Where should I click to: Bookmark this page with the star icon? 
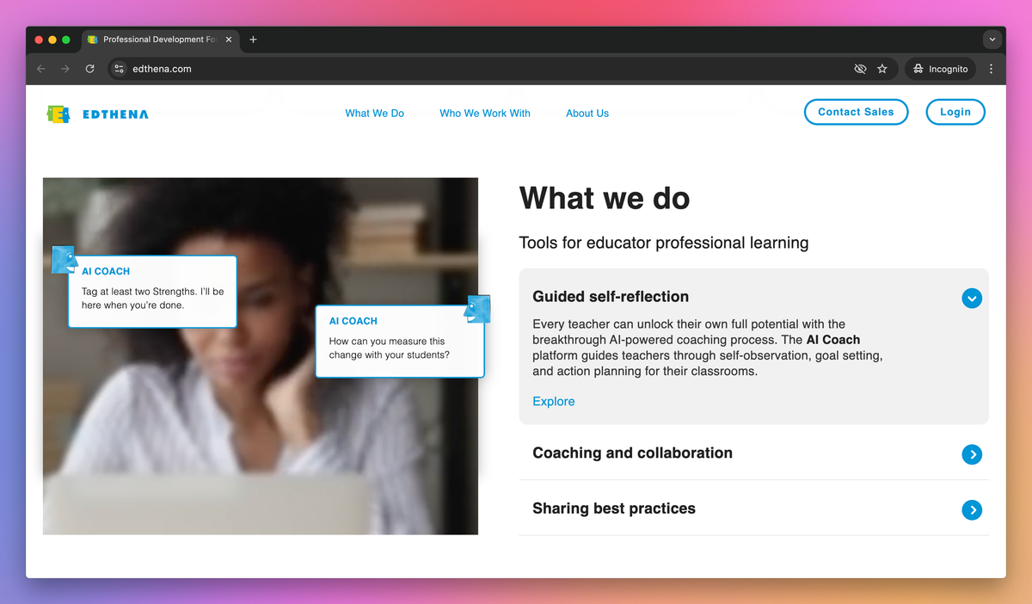(x=882, y=69)
